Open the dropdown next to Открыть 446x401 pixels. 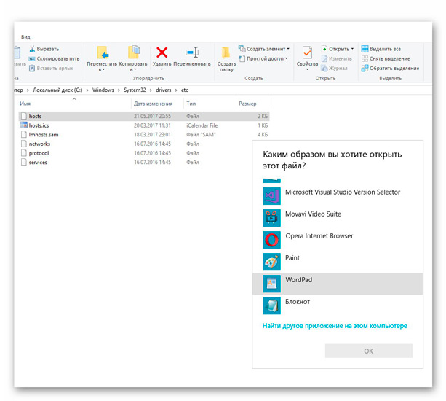[352, 49]
